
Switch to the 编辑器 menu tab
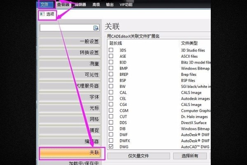81,5
